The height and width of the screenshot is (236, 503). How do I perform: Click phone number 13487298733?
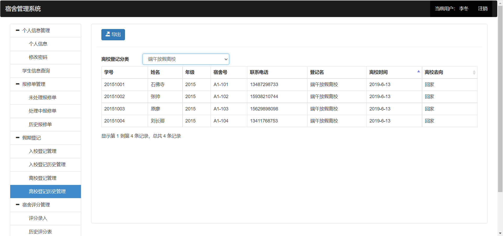coord(264,85)
